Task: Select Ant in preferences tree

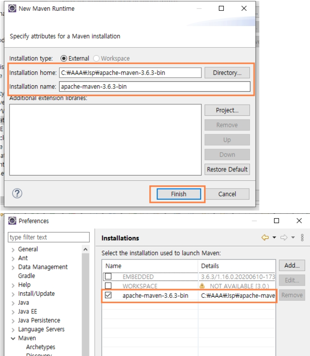Action: [x=23, y=258]
